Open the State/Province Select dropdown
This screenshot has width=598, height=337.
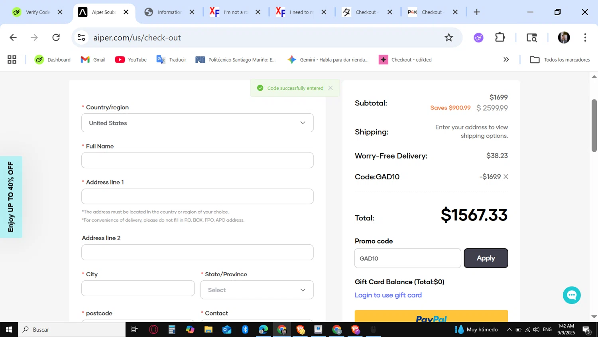257,290
